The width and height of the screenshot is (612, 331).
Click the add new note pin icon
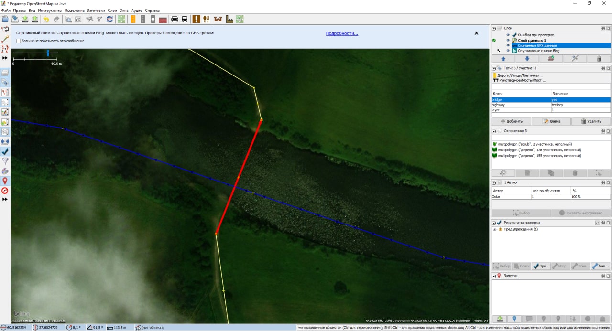pos(514,319)
